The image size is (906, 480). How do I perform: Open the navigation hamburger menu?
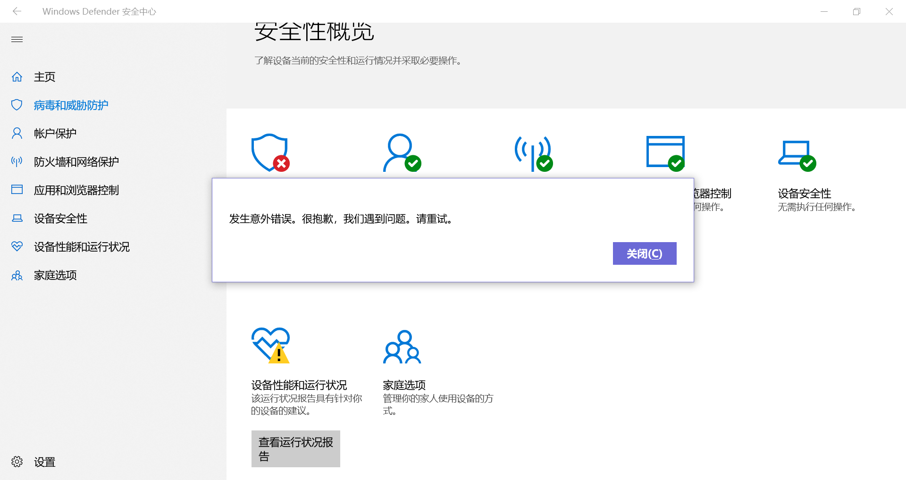[x=17, y=39]
